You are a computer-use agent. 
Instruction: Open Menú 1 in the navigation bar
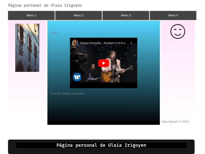(31, 16)
